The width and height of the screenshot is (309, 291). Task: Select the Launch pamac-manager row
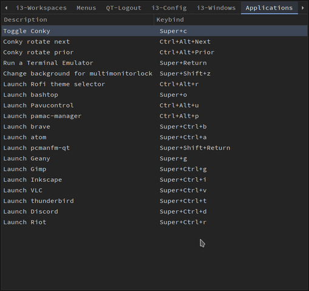(155, 116)
